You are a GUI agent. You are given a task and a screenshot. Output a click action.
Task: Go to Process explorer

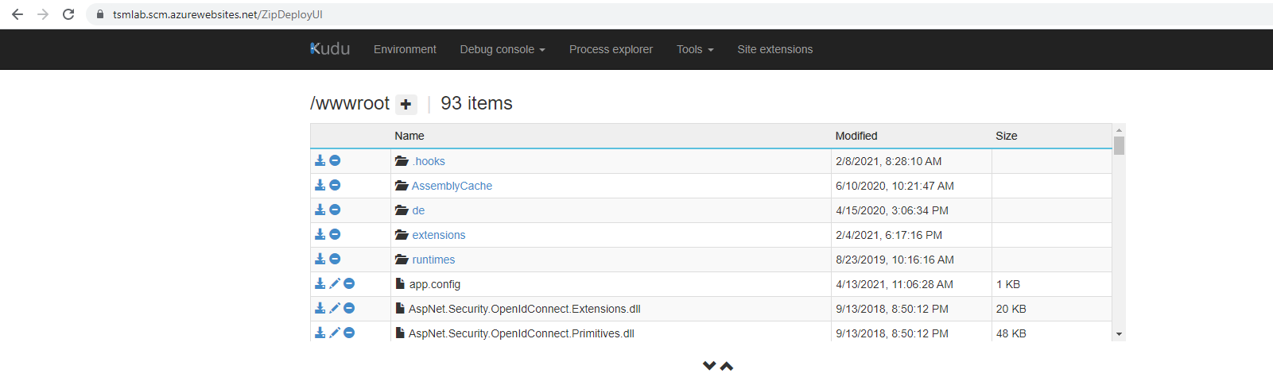[x=611, y=49]
